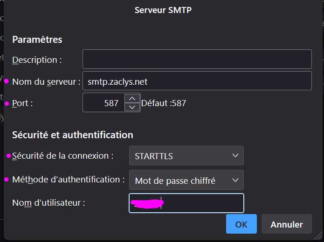Click the Serveur SMTP dialog title
324x242 pixels.
tap(163, 10)
